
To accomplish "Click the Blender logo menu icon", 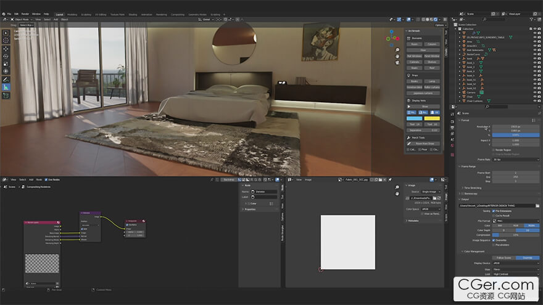I will tap(4, 14).
